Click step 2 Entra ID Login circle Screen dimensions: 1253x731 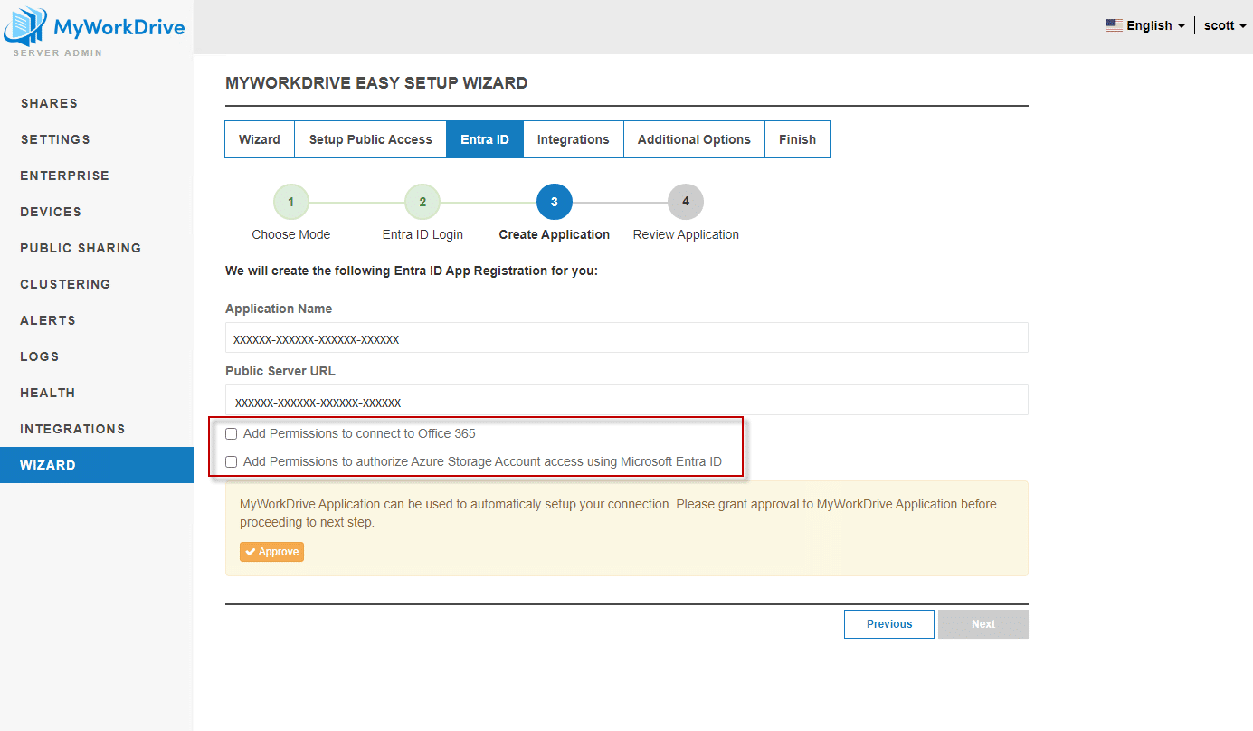click(x=422, y=202)
